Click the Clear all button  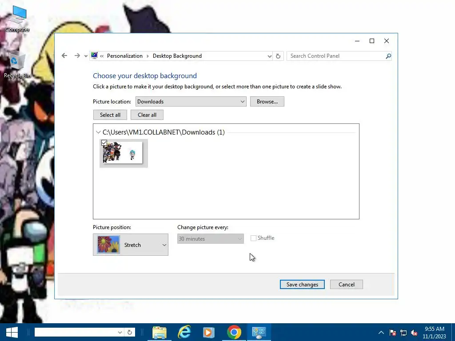point(147,115)
